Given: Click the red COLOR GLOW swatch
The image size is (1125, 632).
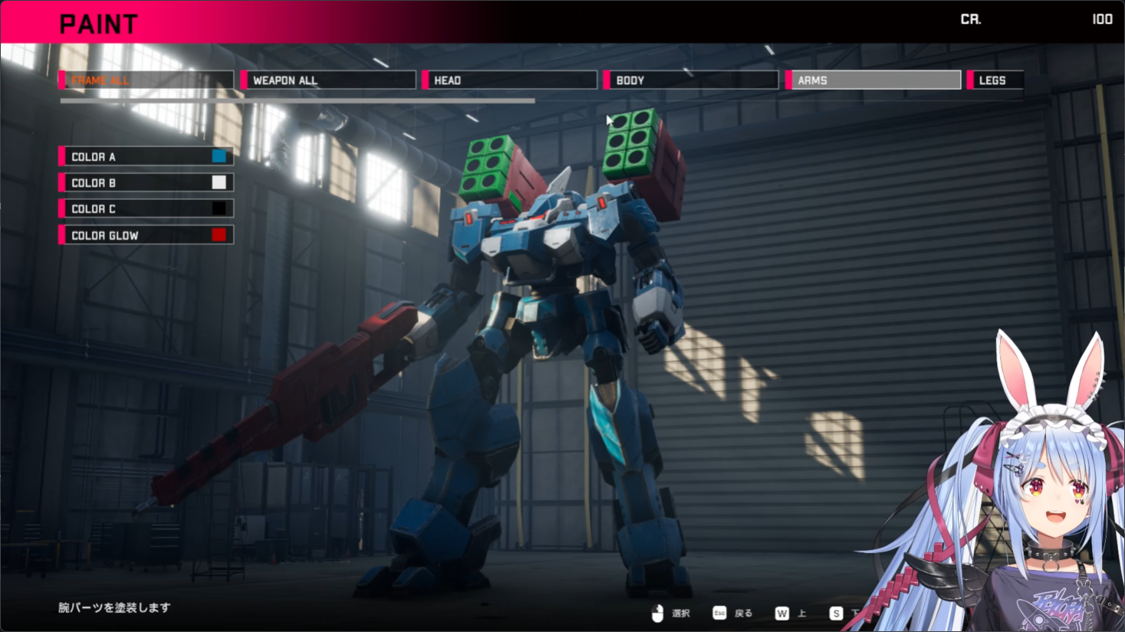Looking at the screenshot, I should (219, 235).
